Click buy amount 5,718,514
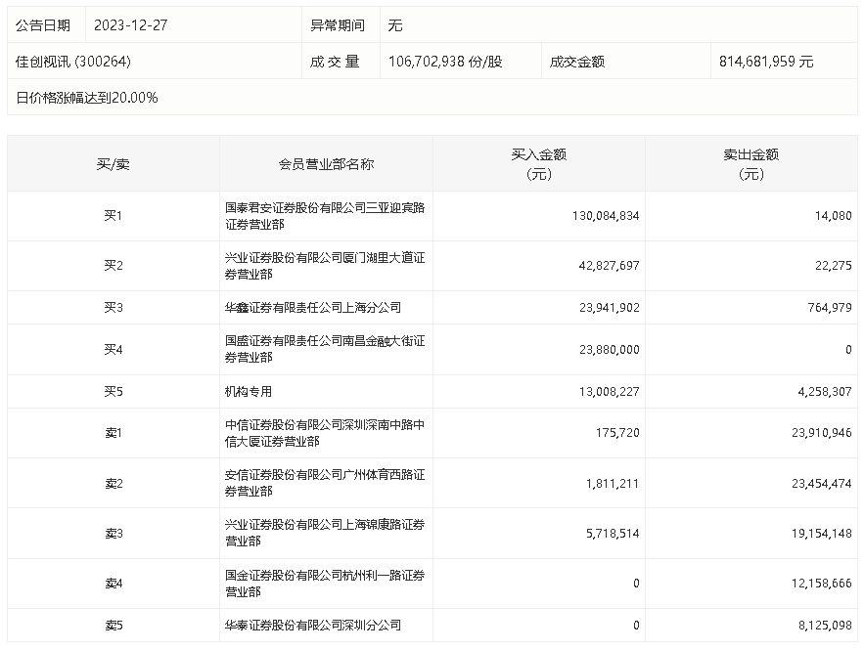 point(613,534)
